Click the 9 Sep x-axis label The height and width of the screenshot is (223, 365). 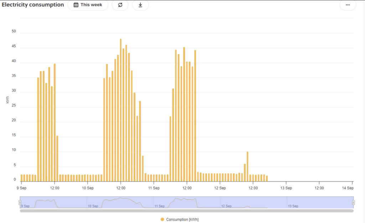point(21,188)
